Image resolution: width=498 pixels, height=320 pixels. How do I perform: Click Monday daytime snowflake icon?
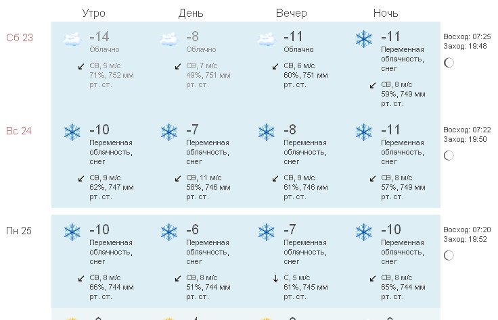[169, 233]
